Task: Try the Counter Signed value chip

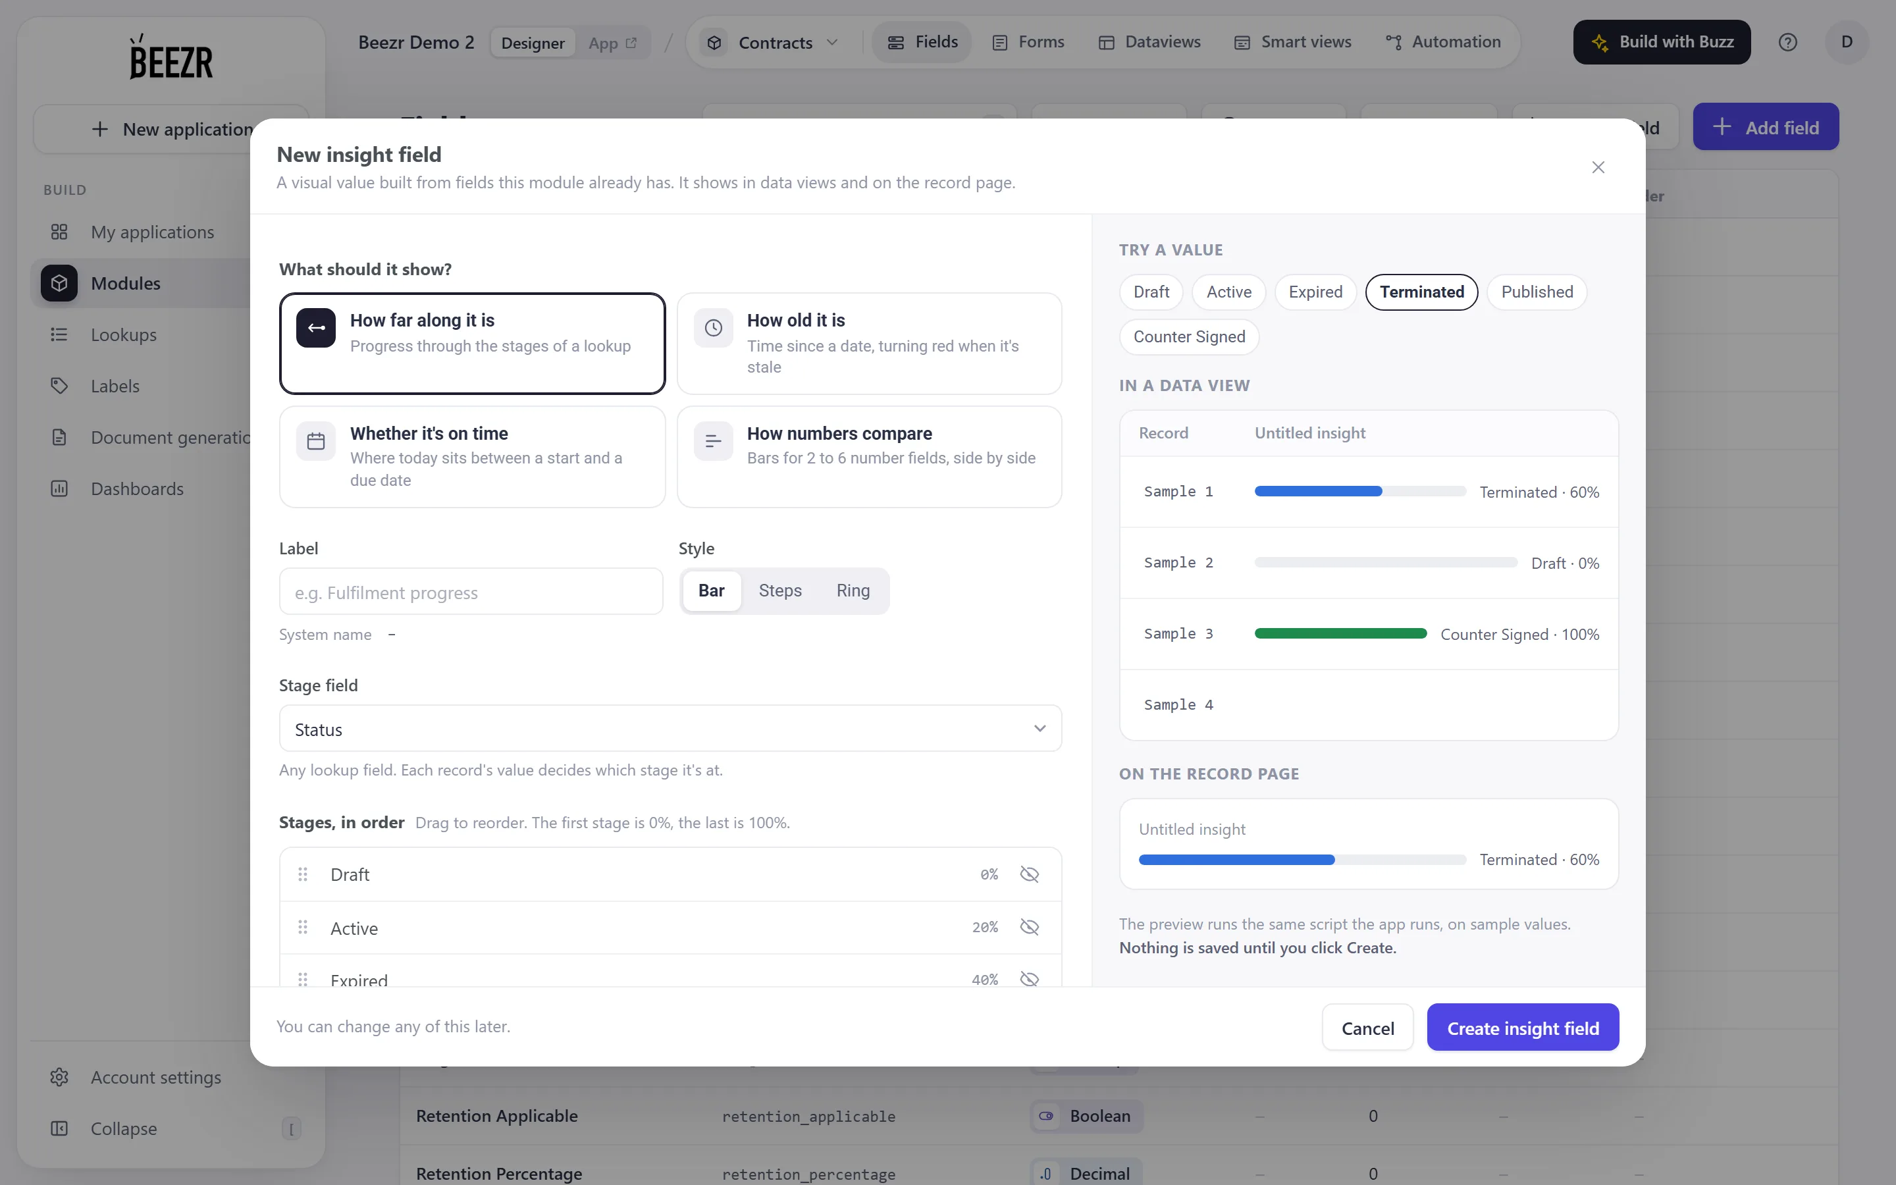Action: [x=1188, y=337]
